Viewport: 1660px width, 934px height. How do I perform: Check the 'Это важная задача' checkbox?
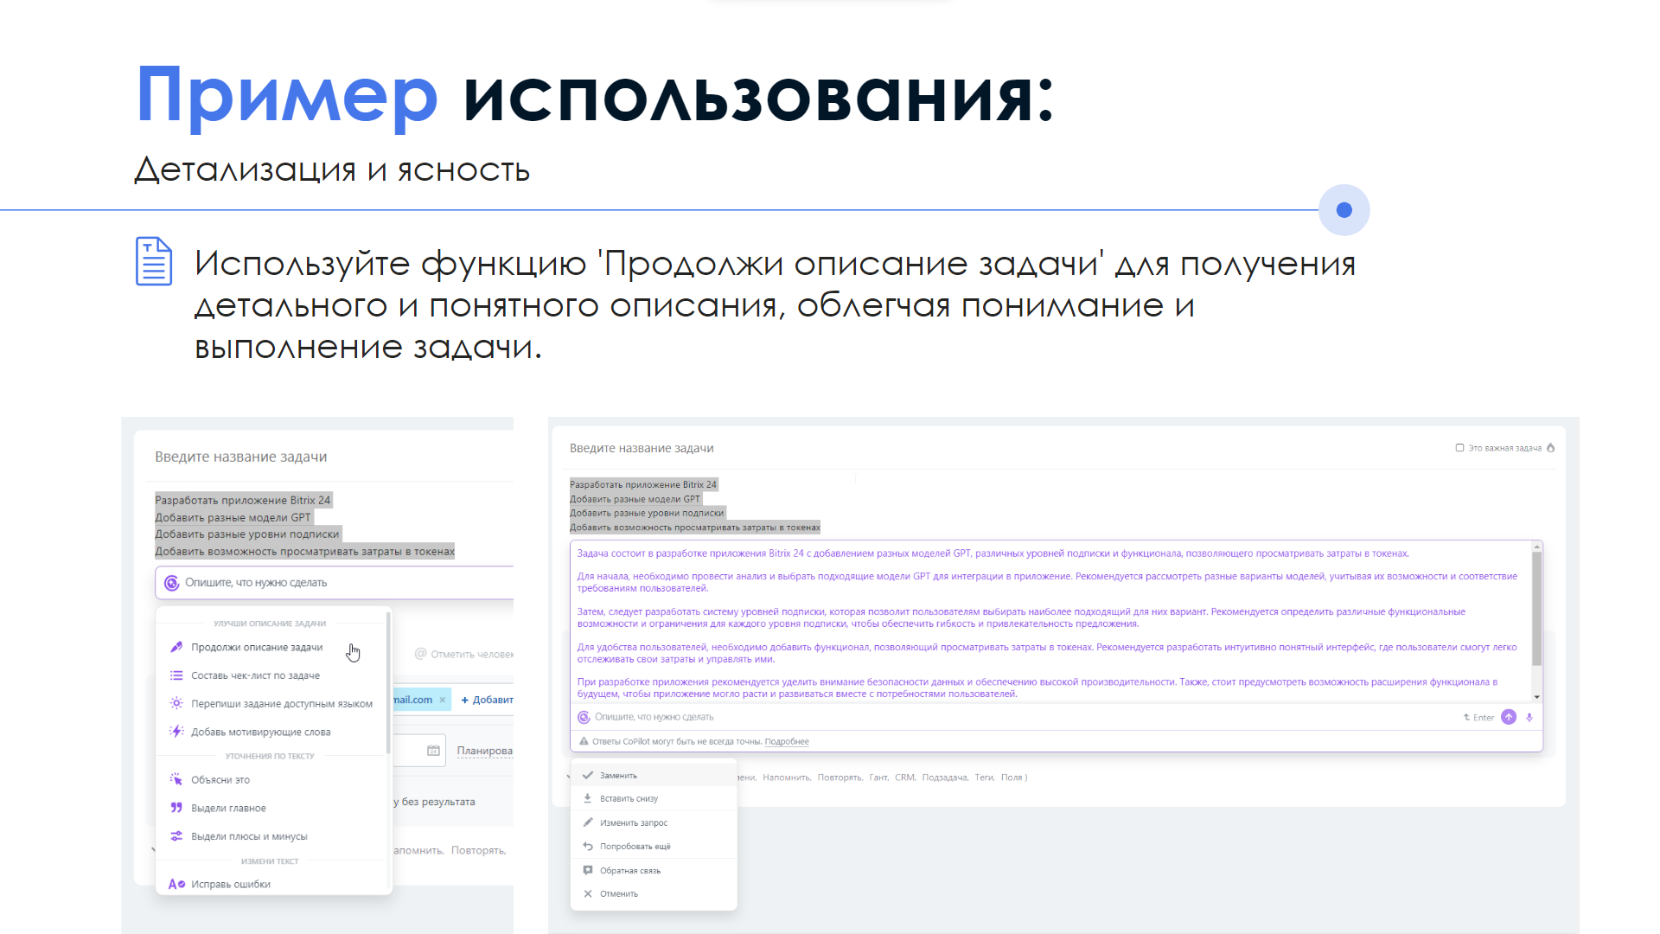(1459, 448)
